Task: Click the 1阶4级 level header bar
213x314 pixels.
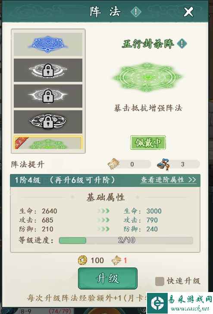Action: (105, 180)
